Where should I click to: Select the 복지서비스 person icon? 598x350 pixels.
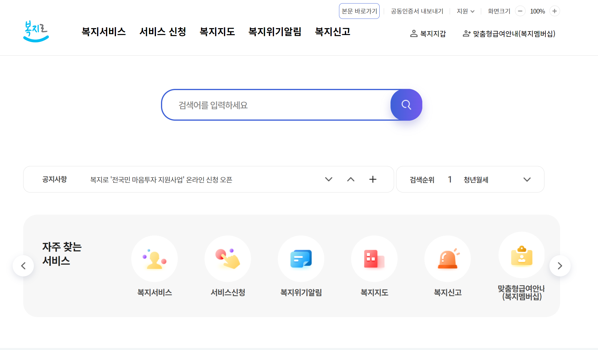tap(155, 259)
